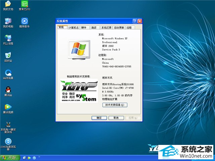Screen dimensions: 215x161
Task: Click '制造商和技术支持商:' label
Action: point(79,76)
